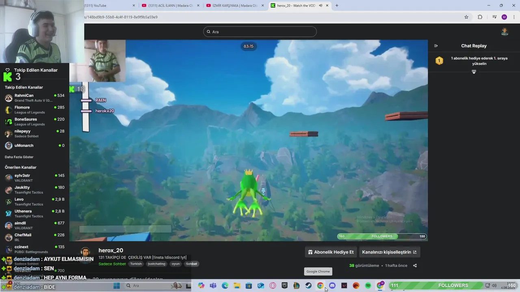The height and width of the screenshot is (292, 520).
Task: Click the oyun tag
Action: click(x=175, y=264)
